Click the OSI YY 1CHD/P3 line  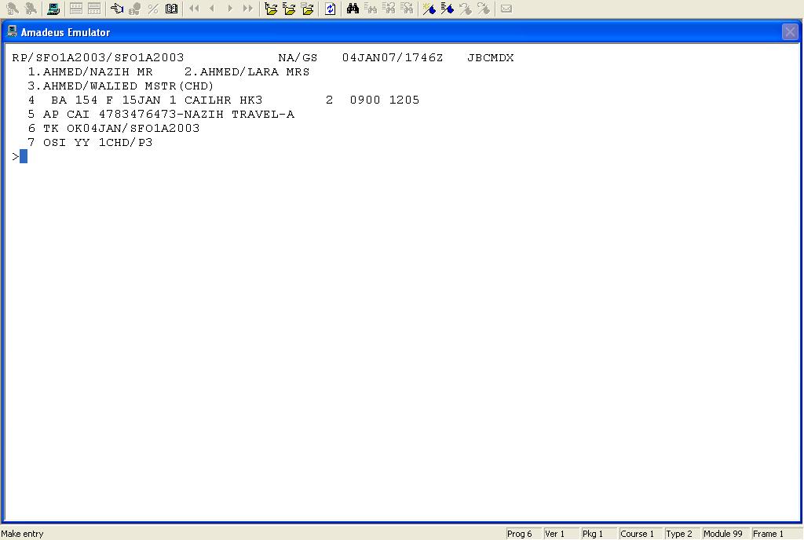point(90,142)
